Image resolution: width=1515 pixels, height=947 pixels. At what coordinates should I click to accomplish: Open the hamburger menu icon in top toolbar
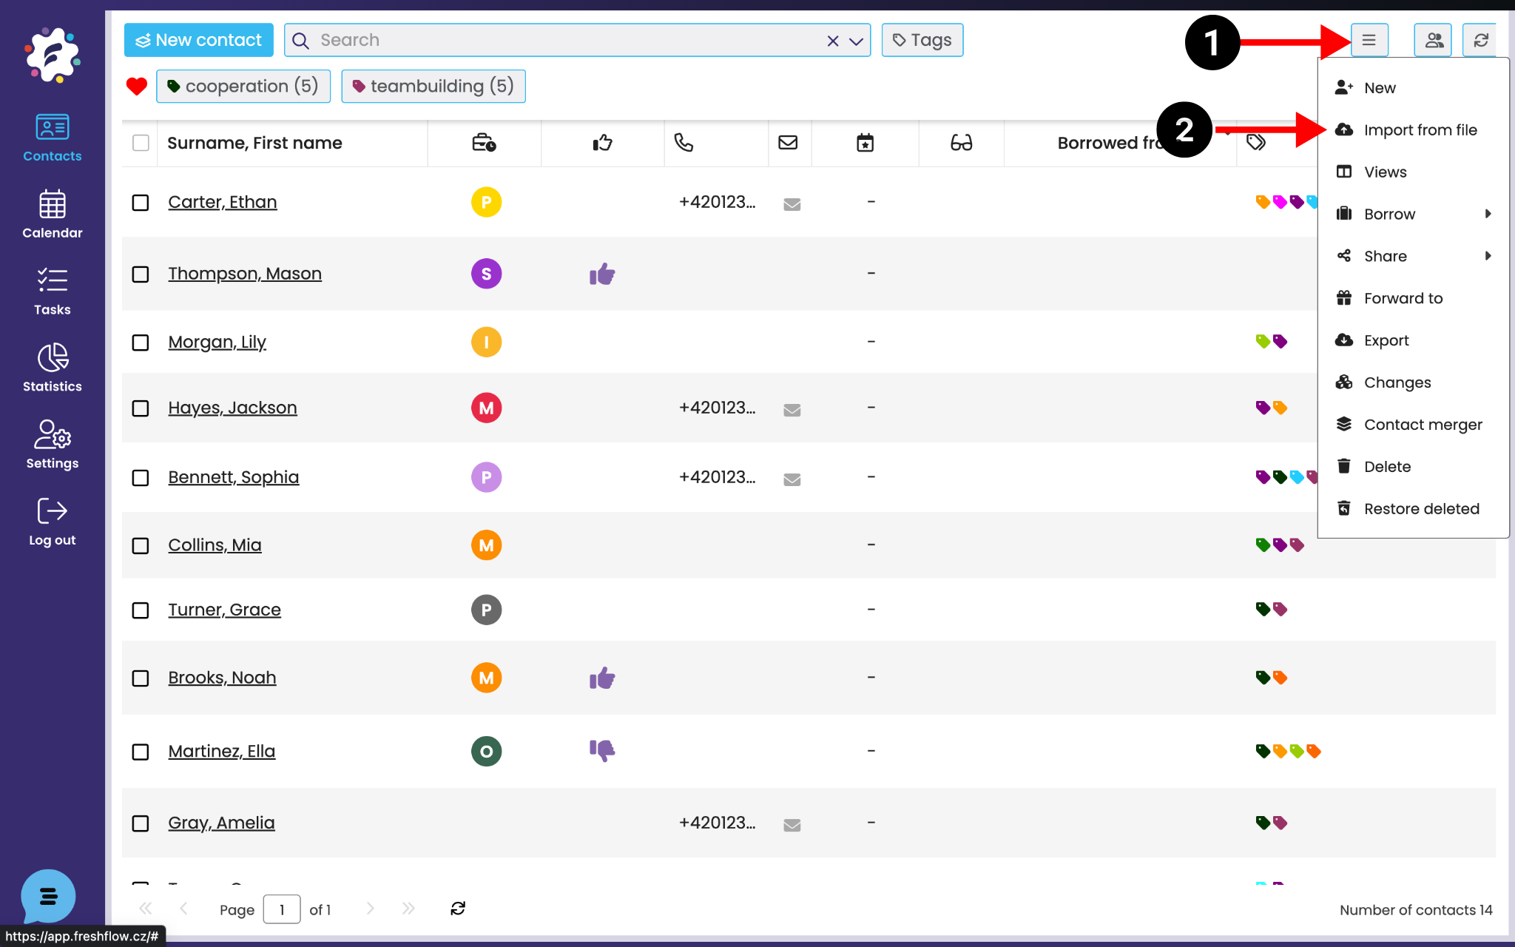point(1369,40)
